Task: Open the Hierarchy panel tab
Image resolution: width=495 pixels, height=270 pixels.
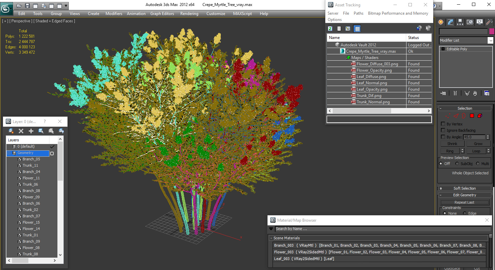Action: point(460,22)
